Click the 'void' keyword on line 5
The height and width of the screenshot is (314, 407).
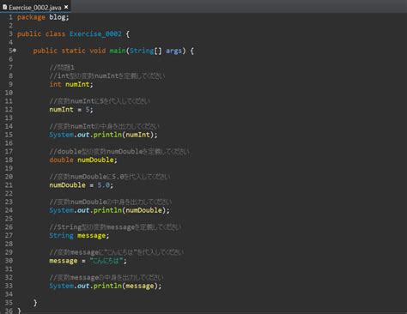click(98, 51)
